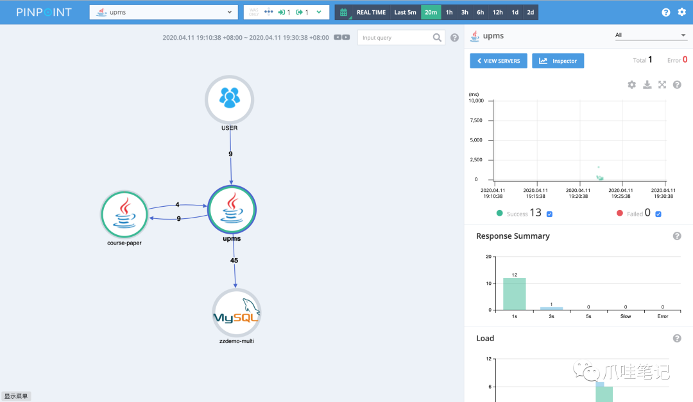Download the scatter chart
This screenshot has height=402, width=693.
[647, 84]
